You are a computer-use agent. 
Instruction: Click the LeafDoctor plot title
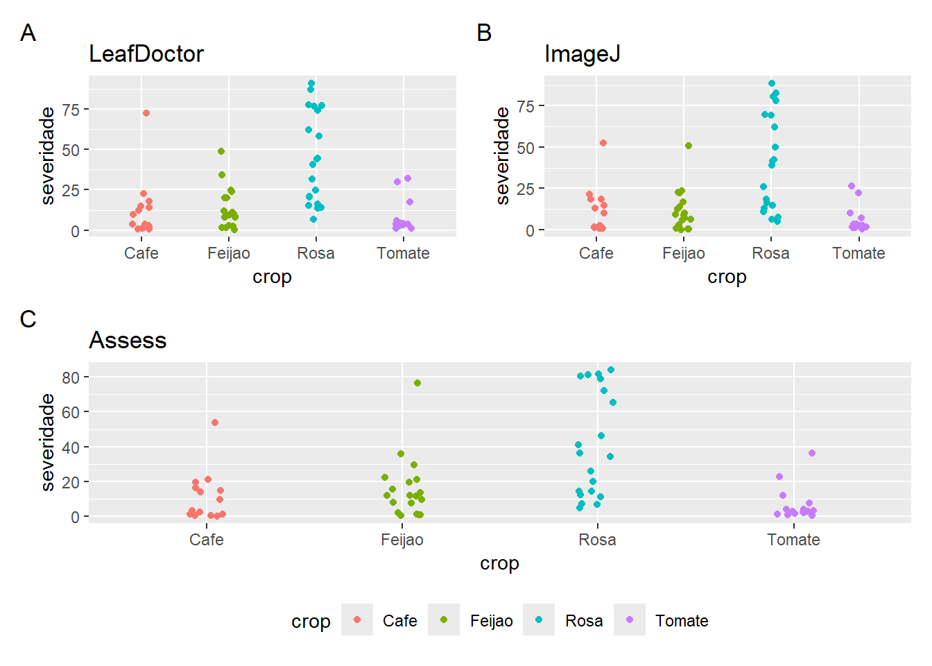(x=146, y=54)
